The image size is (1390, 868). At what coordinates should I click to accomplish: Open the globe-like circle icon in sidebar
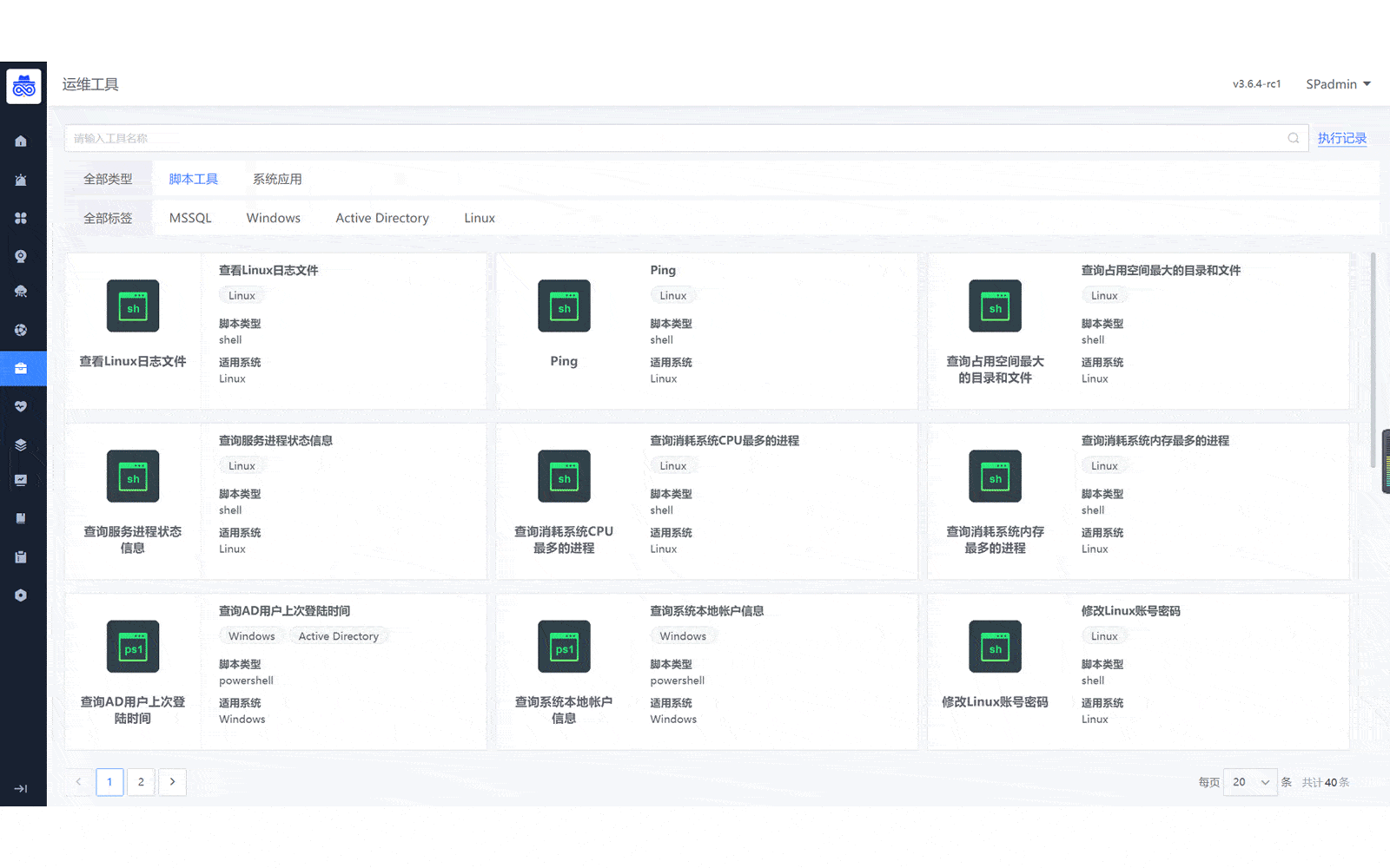(x=21, y=330)
